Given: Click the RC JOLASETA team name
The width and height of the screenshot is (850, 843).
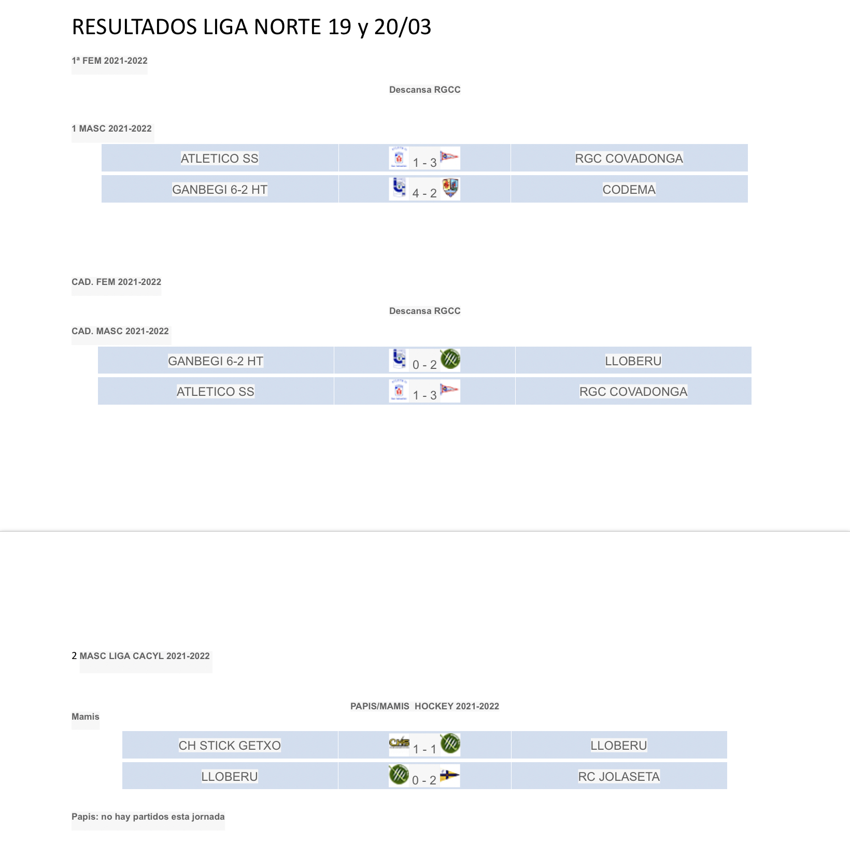Looking at the screenshot, I should point(619,777).
